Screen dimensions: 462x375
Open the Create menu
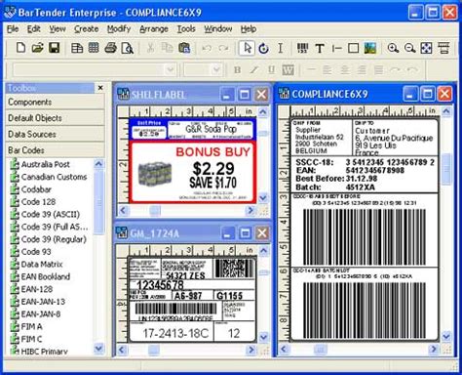[86, 29]
